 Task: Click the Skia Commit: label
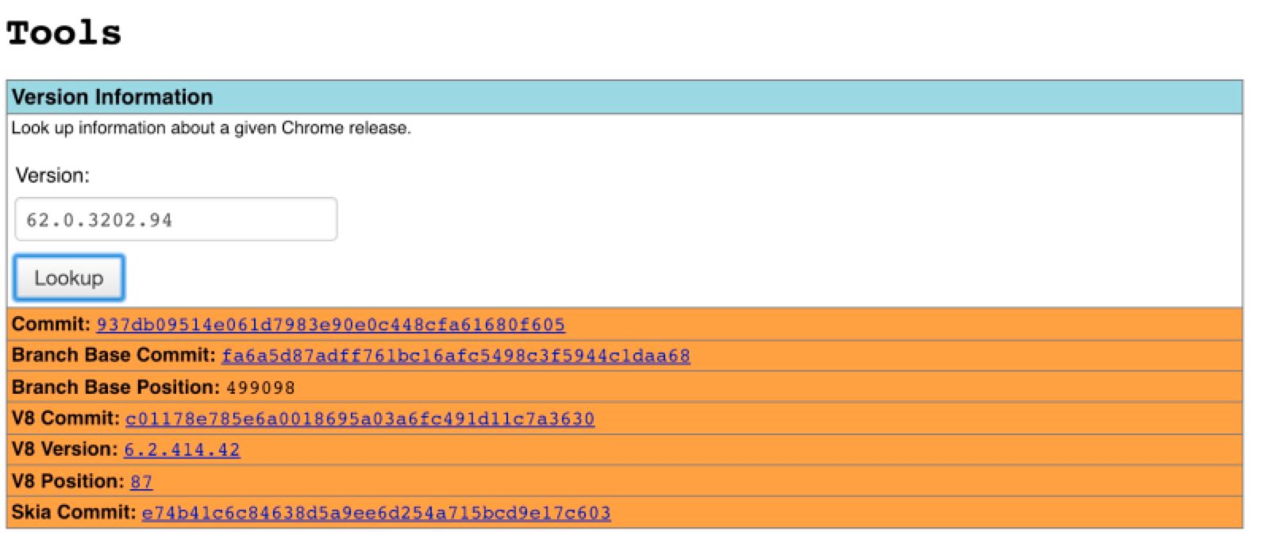[x=74, y=512]
